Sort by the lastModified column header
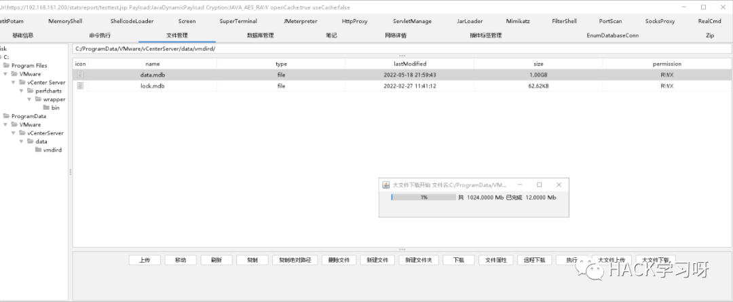 click(409, 64)
